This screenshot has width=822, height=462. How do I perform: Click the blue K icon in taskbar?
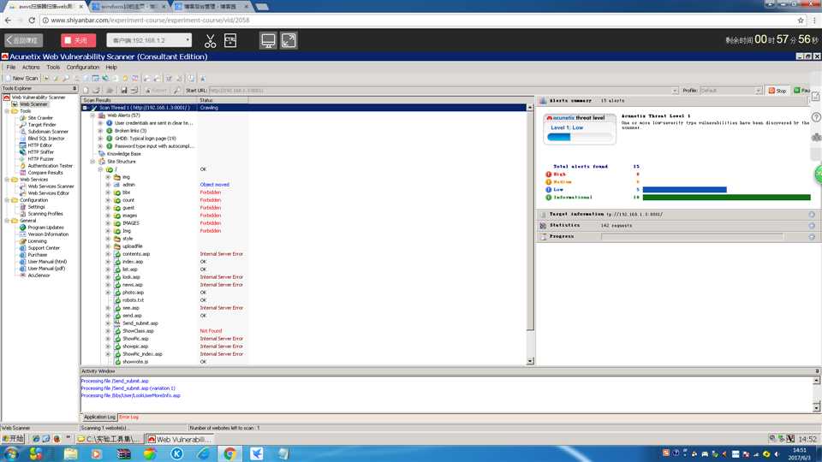pos(176,453)
